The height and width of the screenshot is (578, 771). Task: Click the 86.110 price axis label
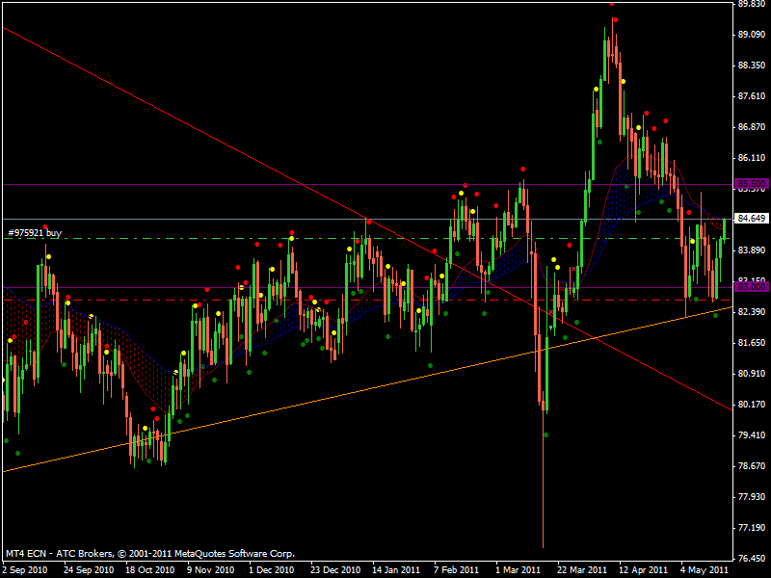(x=752, y=158)
